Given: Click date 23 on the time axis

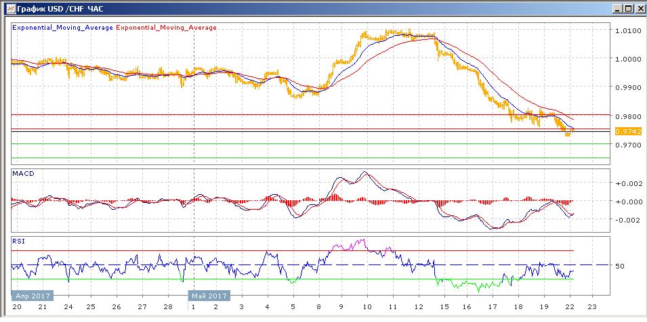Looking at the screenshot, I should (x=592, y=307).
